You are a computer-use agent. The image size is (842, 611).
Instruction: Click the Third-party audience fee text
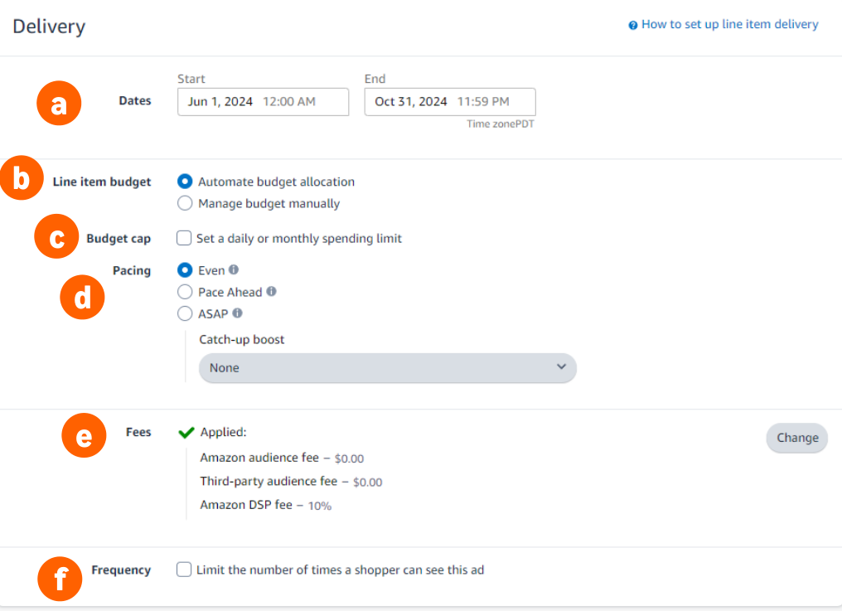(x=269, y=481)
